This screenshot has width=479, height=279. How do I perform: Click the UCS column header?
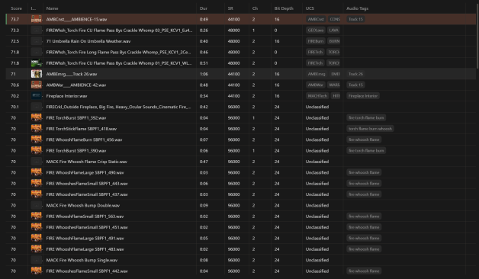pyautogui.click(x=310, y=8)
